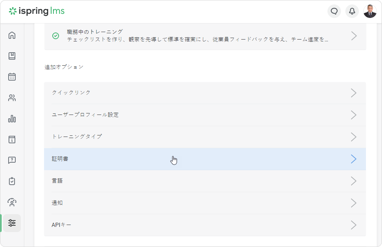Image resolution: width=382 pixels, height=247 pixels.
Task: Open the user avatar profile menu
Action: pyautogui.click(x=370, y=11)
